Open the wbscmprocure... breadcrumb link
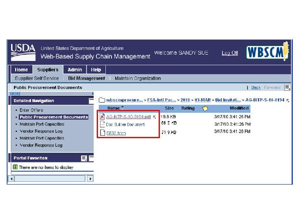This screenshot has width=299, height=224. tap(124, 100)
